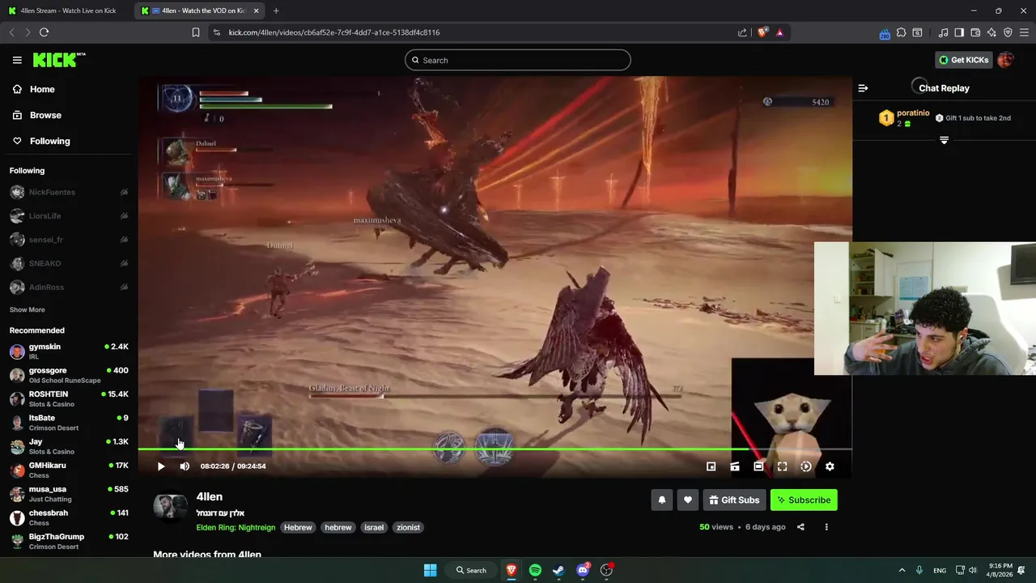Viewport: 1036px width, 583px height.
Task: Open the user profile avatar menu
Action: [x=1005, y=60]
